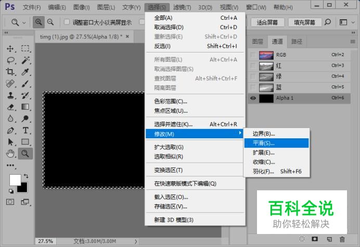Switch to the 图层 panel tab
The width and height of the screenshot is (360, 247).
click(258, 42)
